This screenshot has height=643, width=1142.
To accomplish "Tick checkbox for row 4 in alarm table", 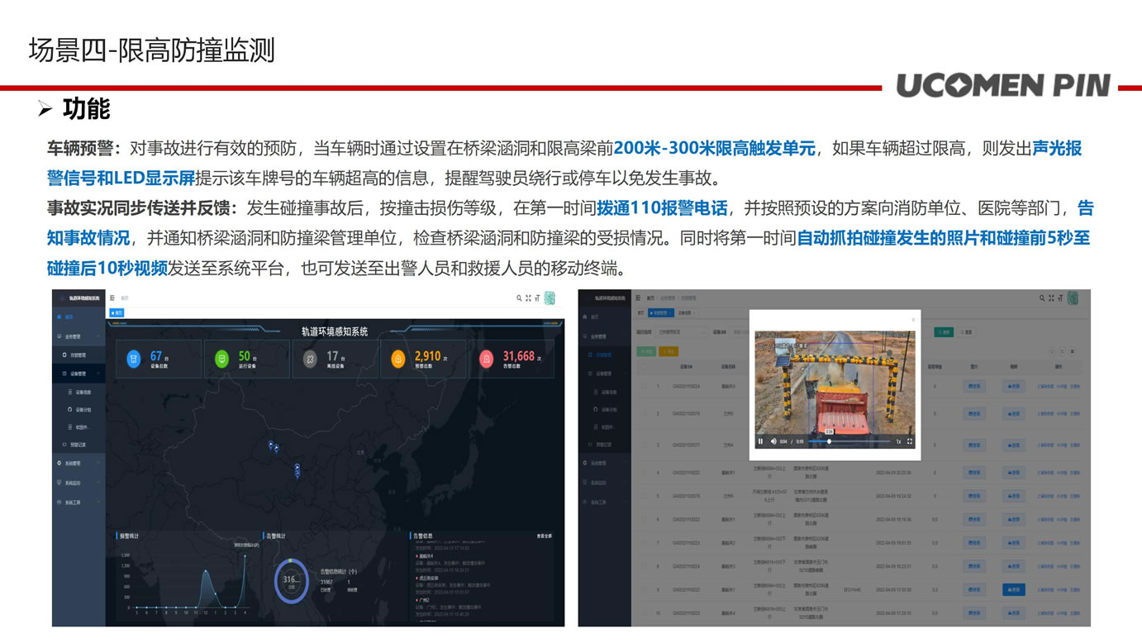I will pyautogui.click(x=645, y=473).
